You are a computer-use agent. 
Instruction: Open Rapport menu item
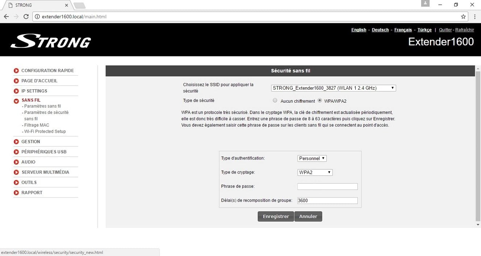[32, 193]
